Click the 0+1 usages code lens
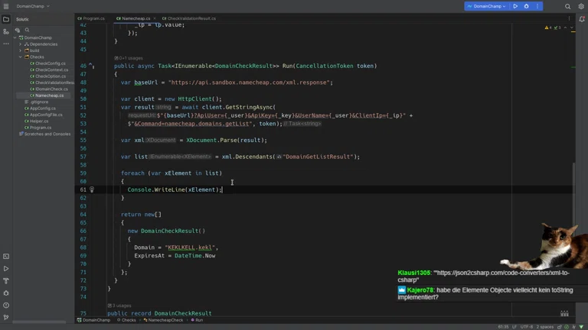Viewport: 588px width, 330px height. point(129,58)
